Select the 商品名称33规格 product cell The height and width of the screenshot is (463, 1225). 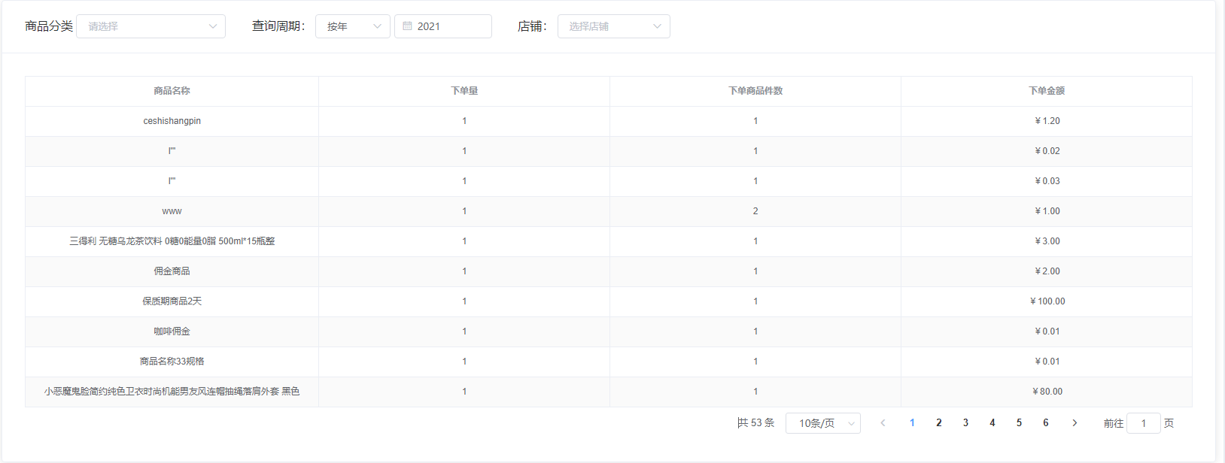coord(172,362)
